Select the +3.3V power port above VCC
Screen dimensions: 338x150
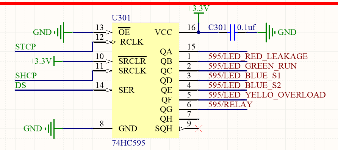point(199,14)
